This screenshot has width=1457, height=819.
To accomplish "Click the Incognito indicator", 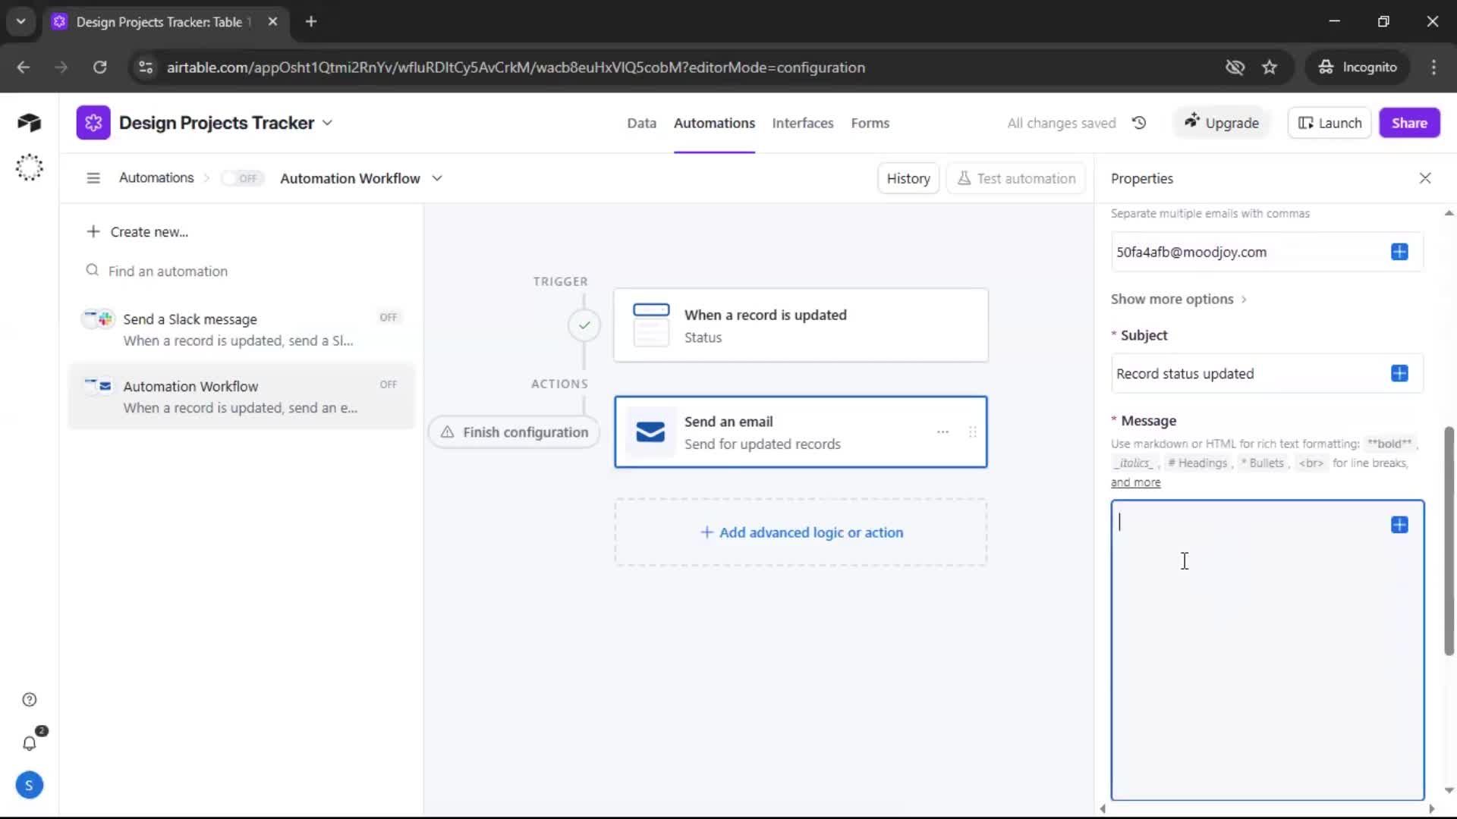I will coord(1357,67).
